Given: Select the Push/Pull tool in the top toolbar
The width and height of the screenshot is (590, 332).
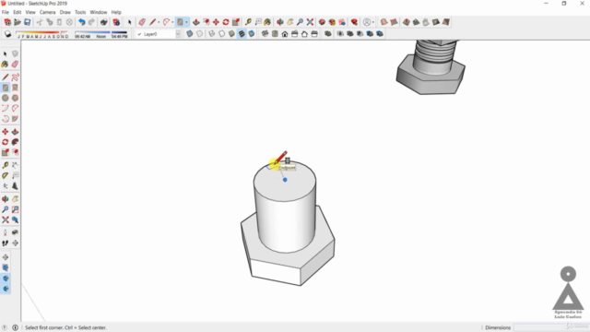Looking at the screenshot, I should (x=196, y=22).
